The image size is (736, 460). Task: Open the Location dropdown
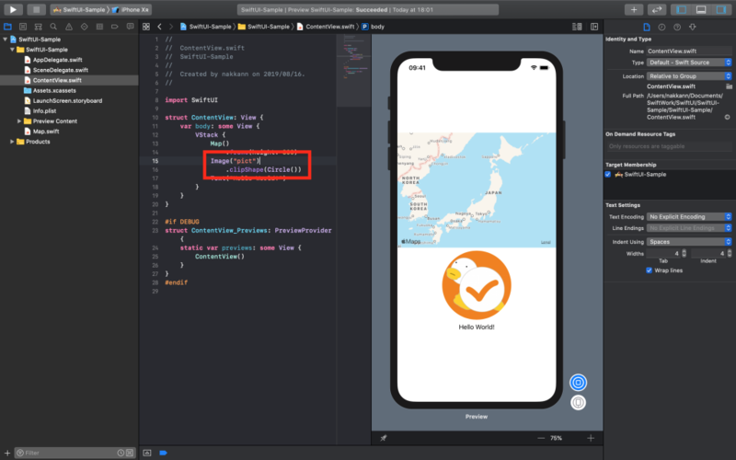click(689, 76)
